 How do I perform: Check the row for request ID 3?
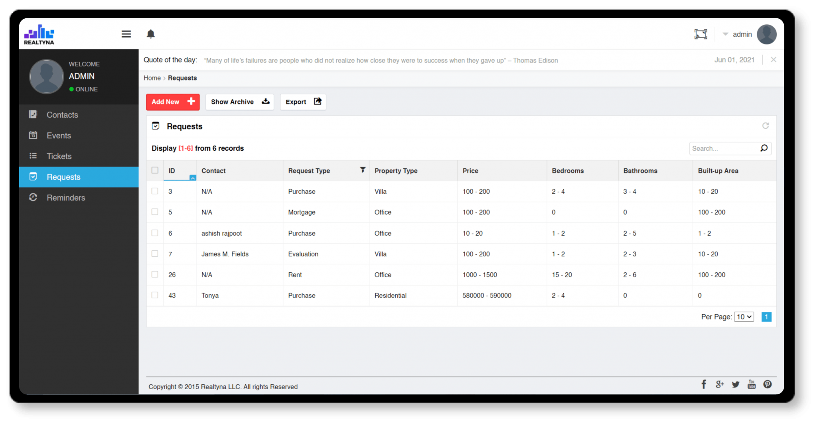point(155,191)
